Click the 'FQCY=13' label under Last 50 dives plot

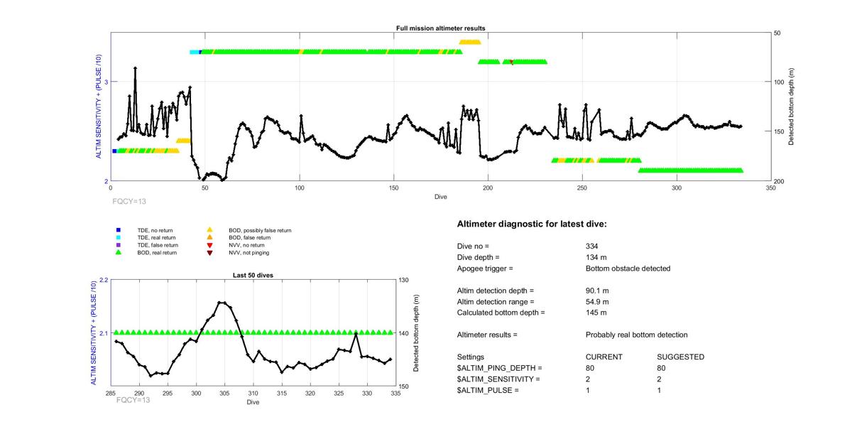pyautogui.click(x=133, y=400)
